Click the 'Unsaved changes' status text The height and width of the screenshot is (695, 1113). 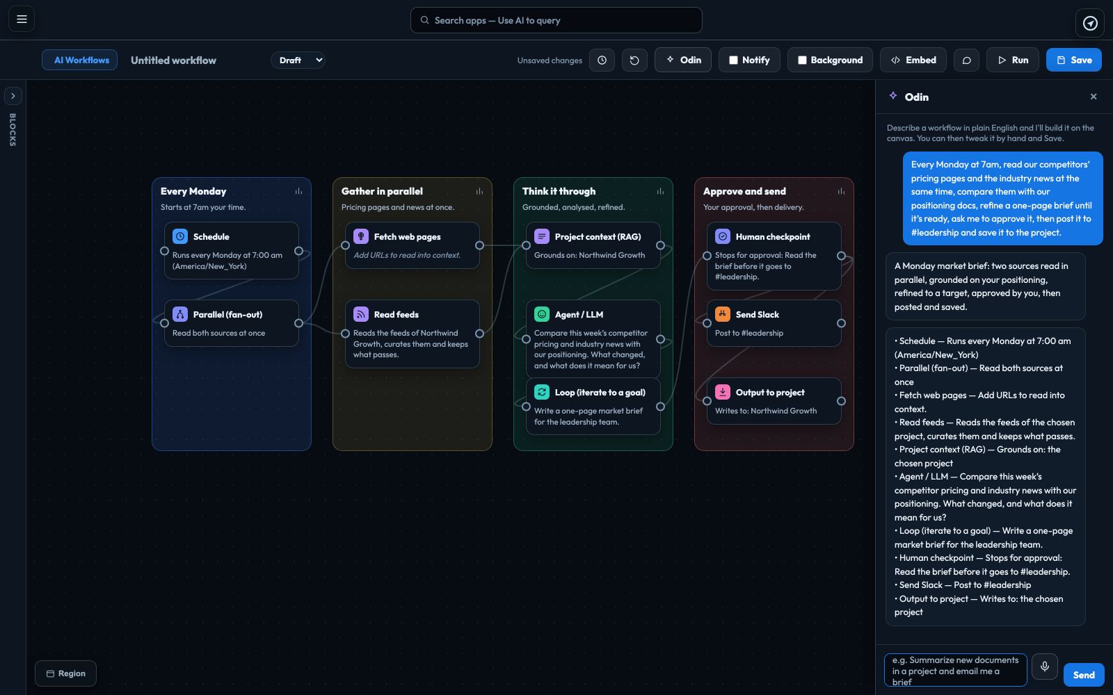coord(550,60)
